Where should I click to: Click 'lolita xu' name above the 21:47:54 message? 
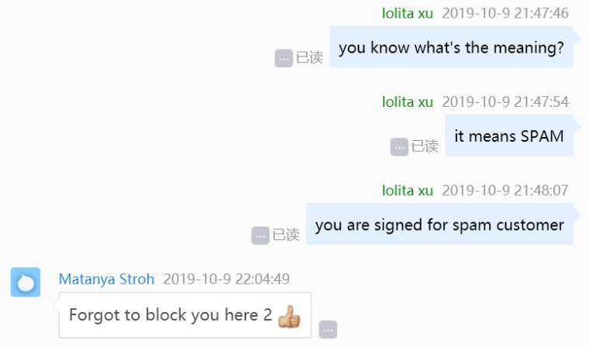[408, 102]
